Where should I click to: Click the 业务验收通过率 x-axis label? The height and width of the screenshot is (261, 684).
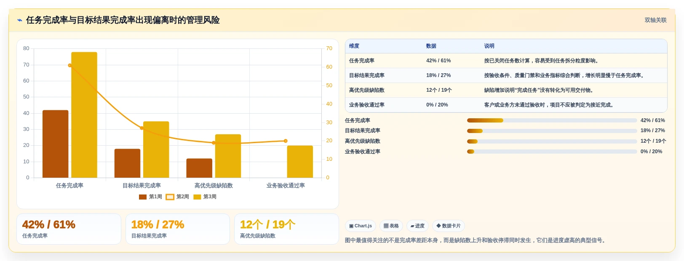[286, 186]
